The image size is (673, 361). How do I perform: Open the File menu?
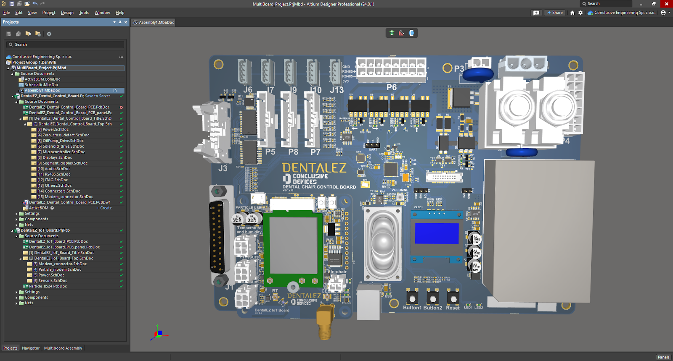(x=7, y=13)
